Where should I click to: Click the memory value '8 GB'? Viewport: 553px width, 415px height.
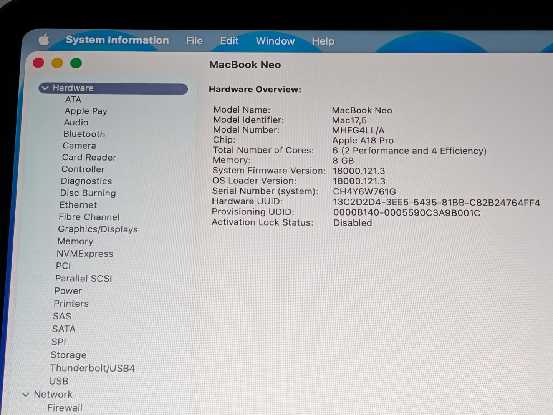(343, 161)
